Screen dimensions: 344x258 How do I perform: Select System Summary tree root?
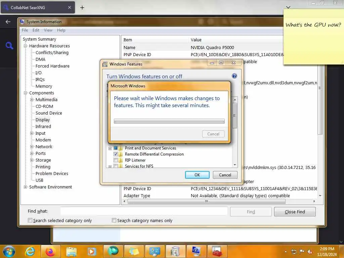coord(40,39)
